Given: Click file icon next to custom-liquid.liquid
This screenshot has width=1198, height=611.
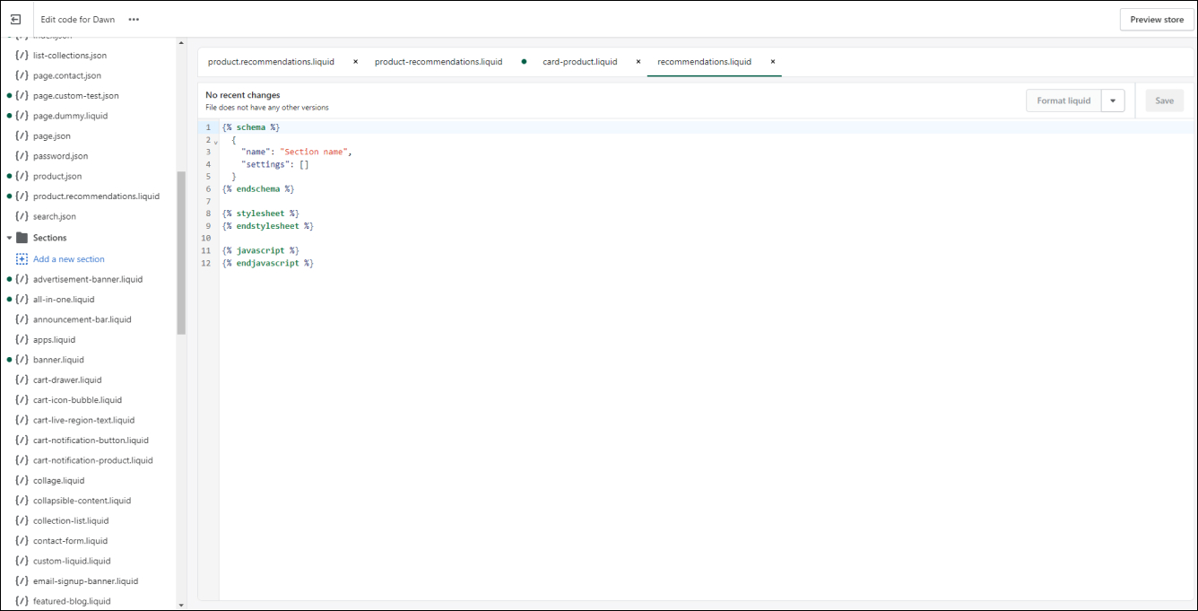Looking at the screenshot, I should tap(22, 561).
